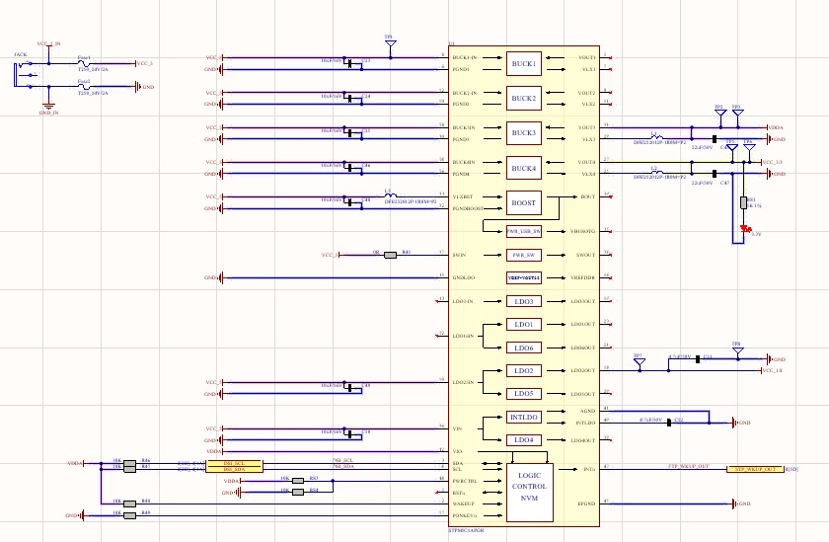The image size is (829, 542).
Task: Select the LOGIC CONTROL NVM block
Action: click(x=529, y=493)
